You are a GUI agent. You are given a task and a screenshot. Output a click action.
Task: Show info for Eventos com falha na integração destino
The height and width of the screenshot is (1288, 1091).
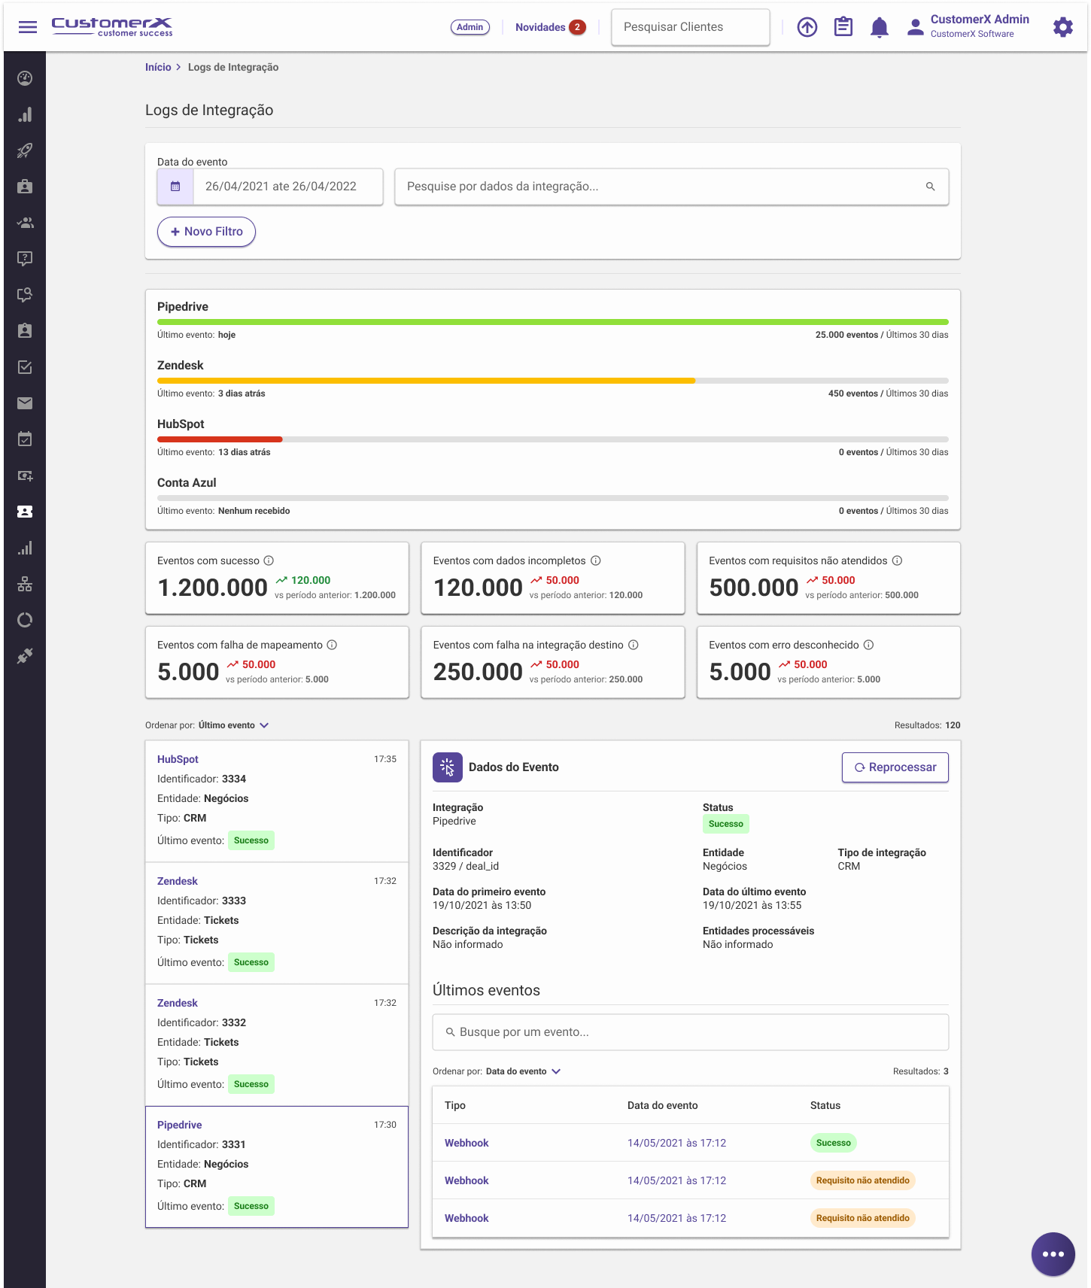(x=634, y=645)
